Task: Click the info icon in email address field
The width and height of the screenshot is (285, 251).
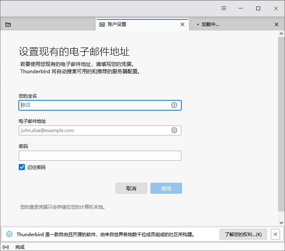Action: [x=174, y=130]
